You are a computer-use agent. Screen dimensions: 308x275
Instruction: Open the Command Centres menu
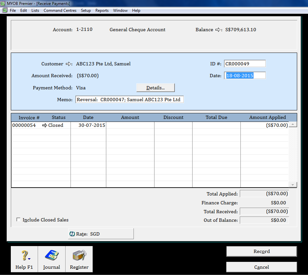pos(60,10)
